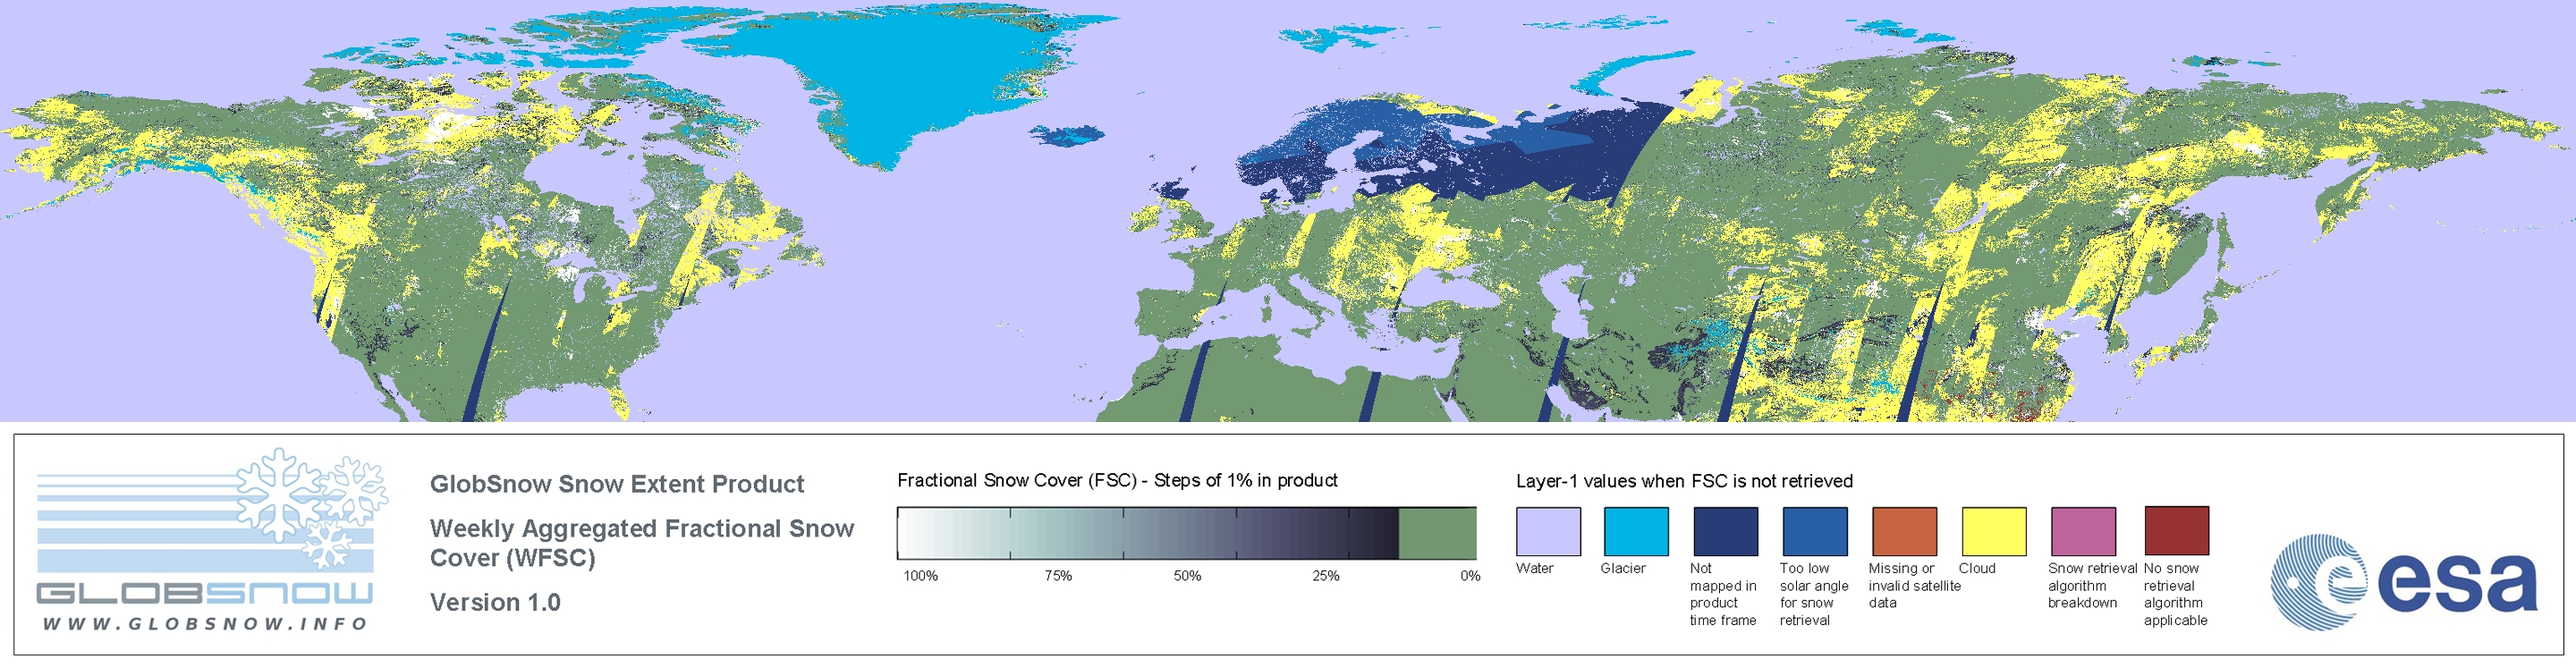The height and width of the screenshot is (667, 2576).
Task: Click the 'Cloud' legend label
Action: coord(1977,568)
